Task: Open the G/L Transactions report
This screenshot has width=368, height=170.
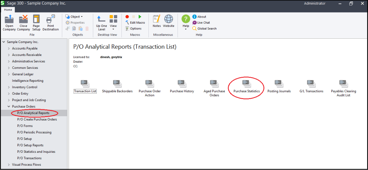Action: point(311,86)
